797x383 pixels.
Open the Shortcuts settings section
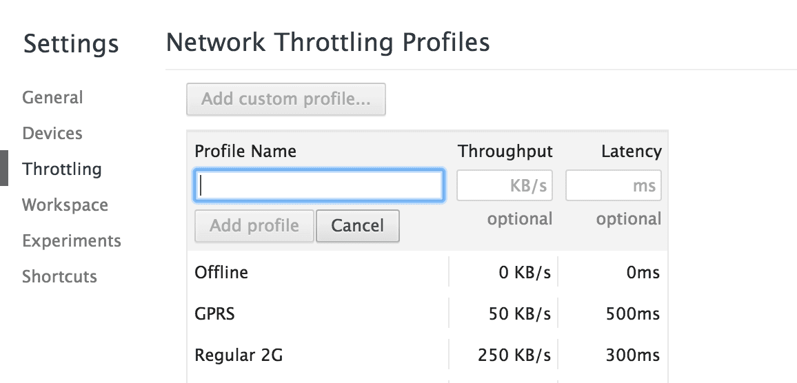click(59, 277)
